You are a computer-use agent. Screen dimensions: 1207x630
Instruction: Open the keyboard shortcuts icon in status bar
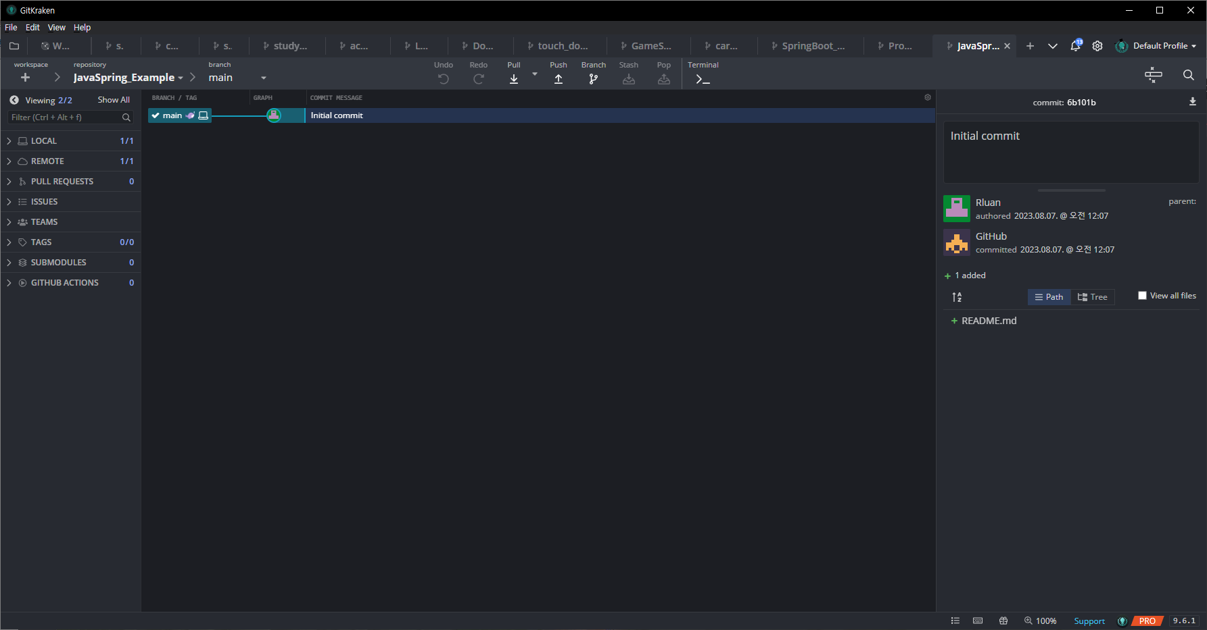[x=978, y=621]
